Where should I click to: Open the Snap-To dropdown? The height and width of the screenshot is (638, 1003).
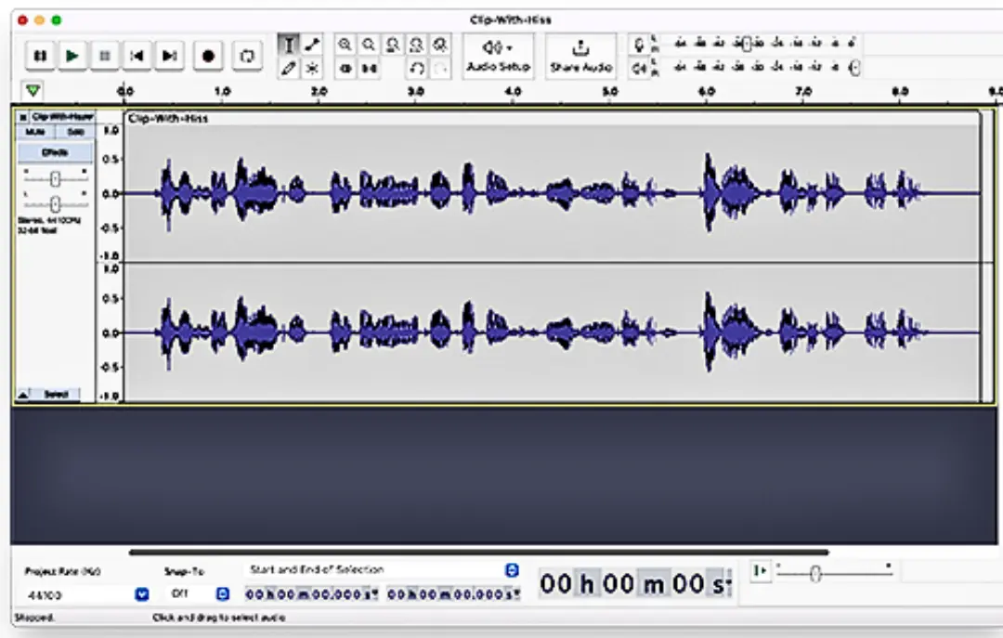click(x=223, y=594)
